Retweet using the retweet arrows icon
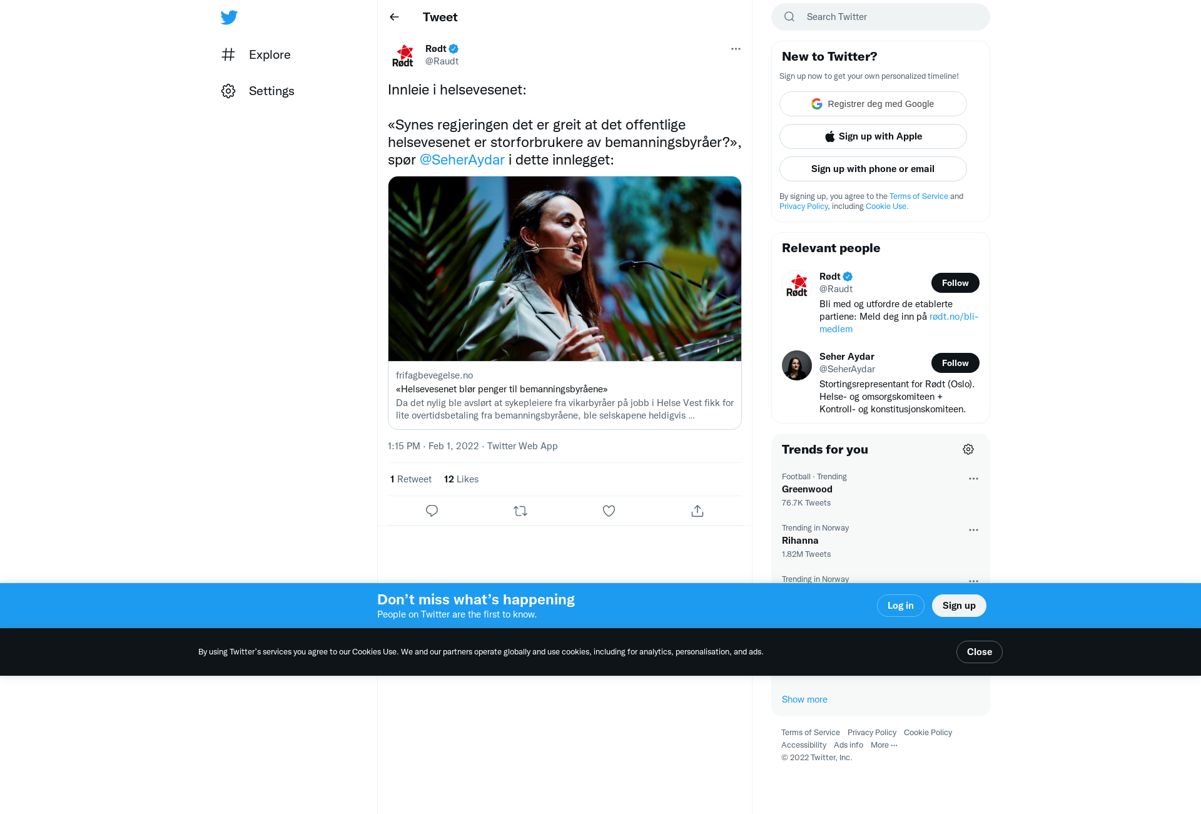Viewport: 1201px width, 814px height. (520, 511)
